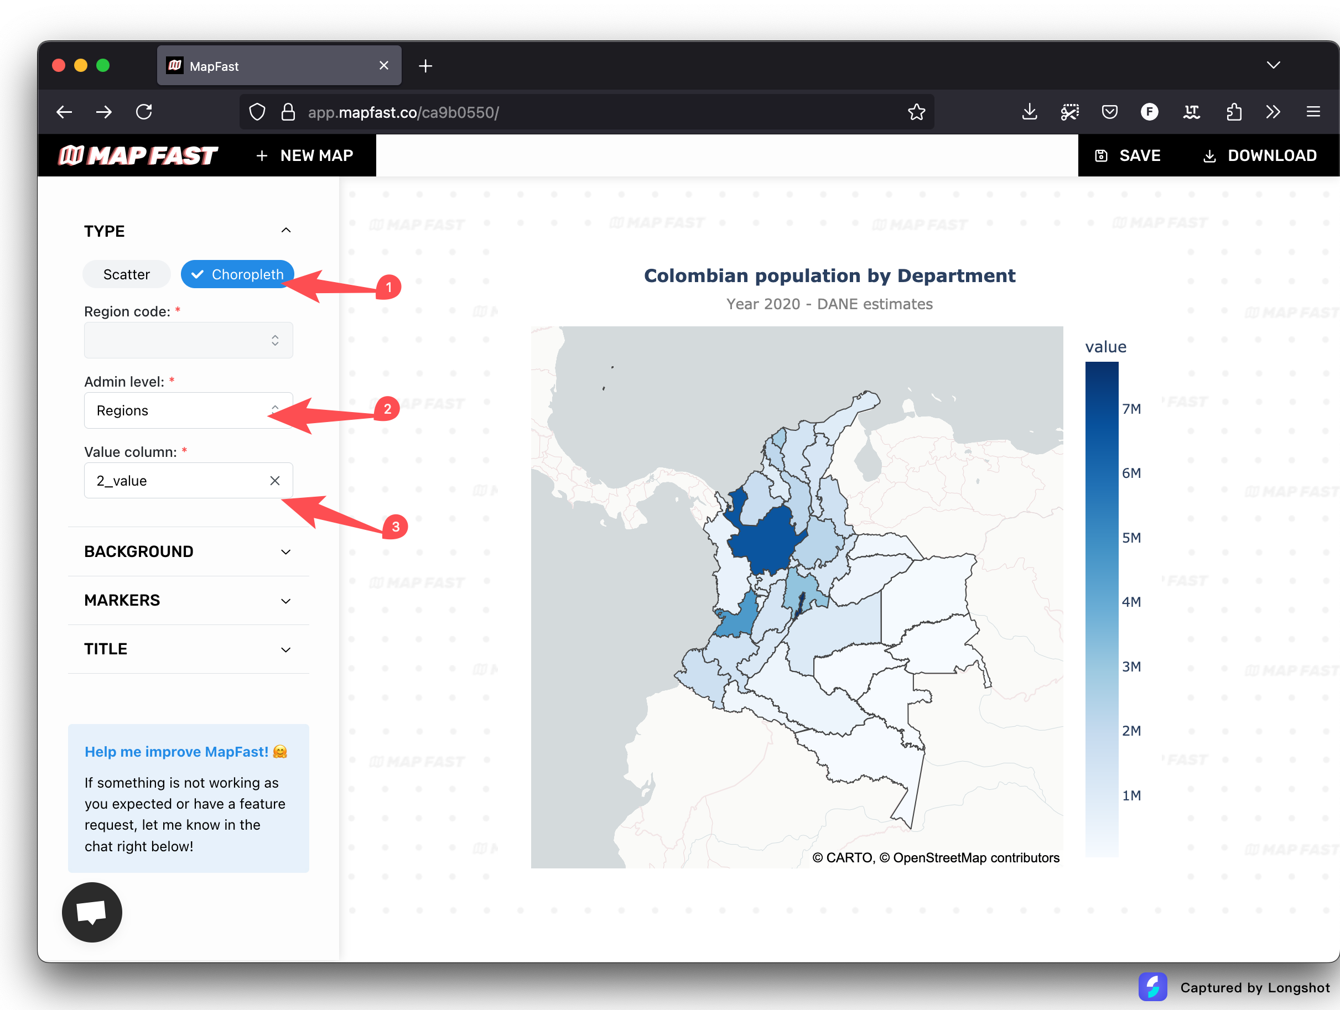Open the account F avatar icon

(x=1150, y=112)
